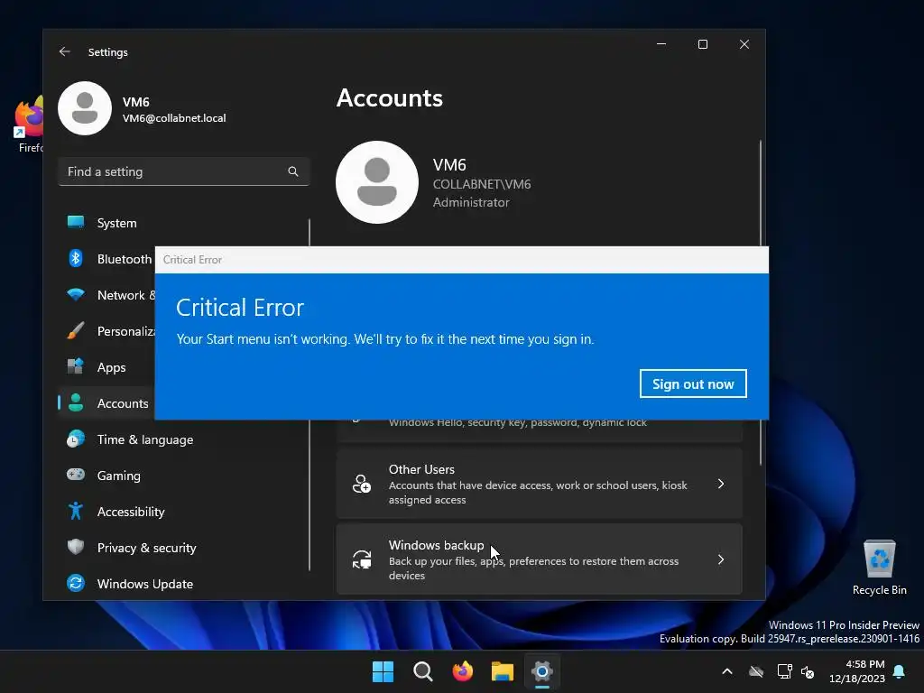Click the Accessibility figure icon
Screen dimensions: 924x693
76,511
